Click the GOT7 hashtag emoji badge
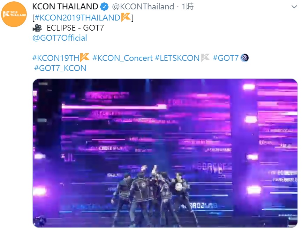The width and height of the screenshot is (302, 232). coord(244,58)
